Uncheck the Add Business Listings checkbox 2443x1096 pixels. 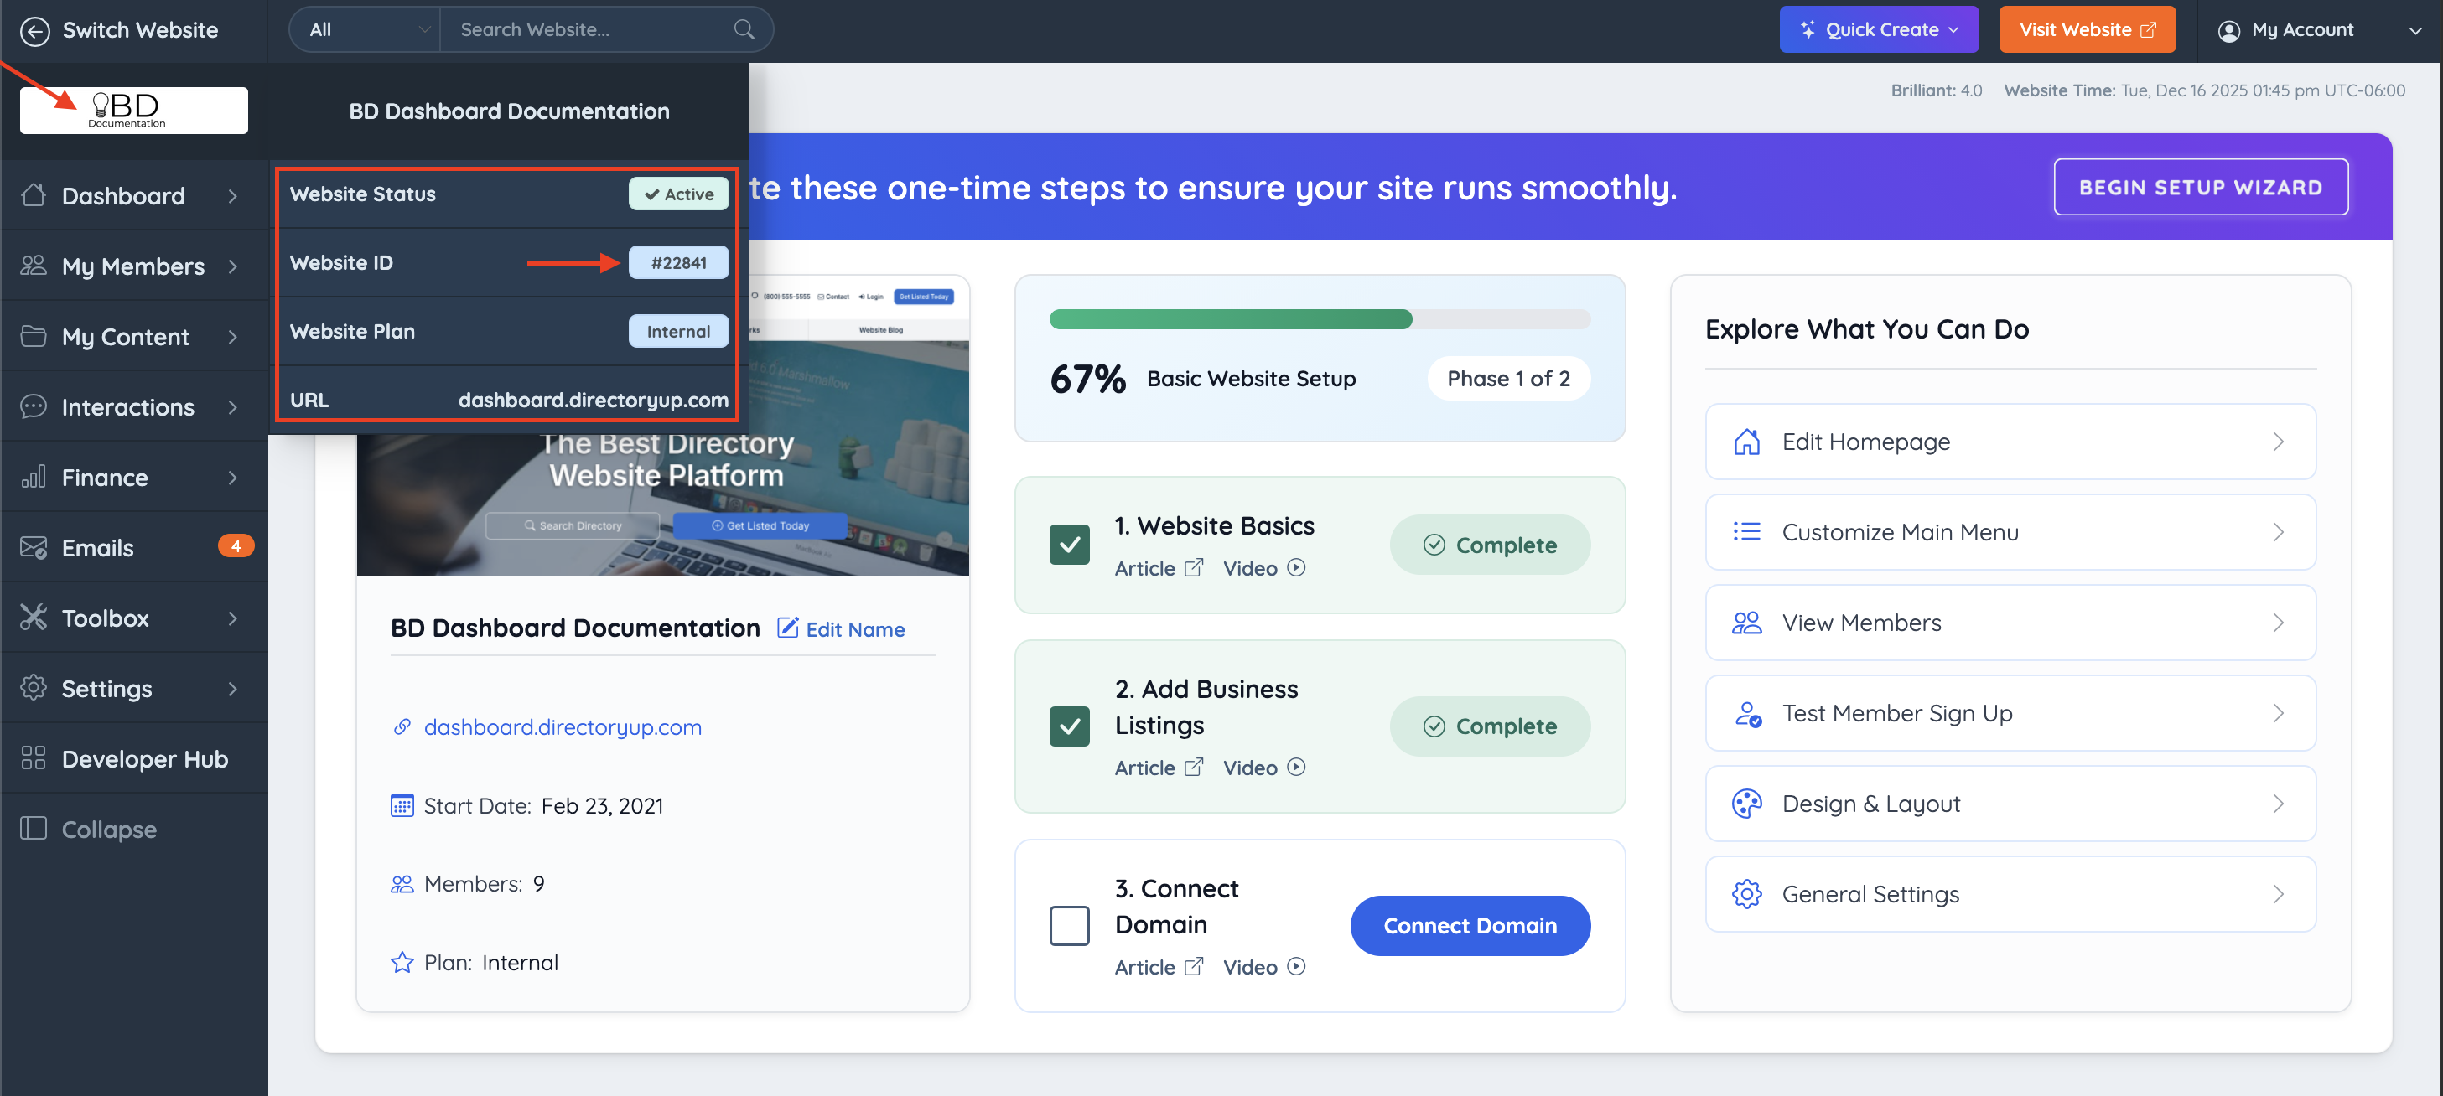pyautogui.click(x=1069, y=726)
